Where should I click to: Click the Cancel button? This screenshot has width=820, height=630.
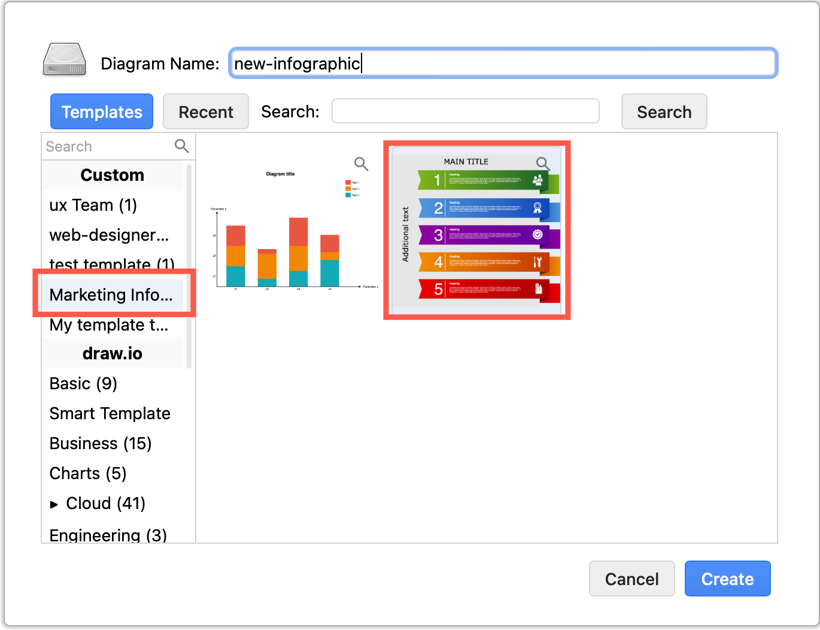pyautogui.click(x=631, y=578)
